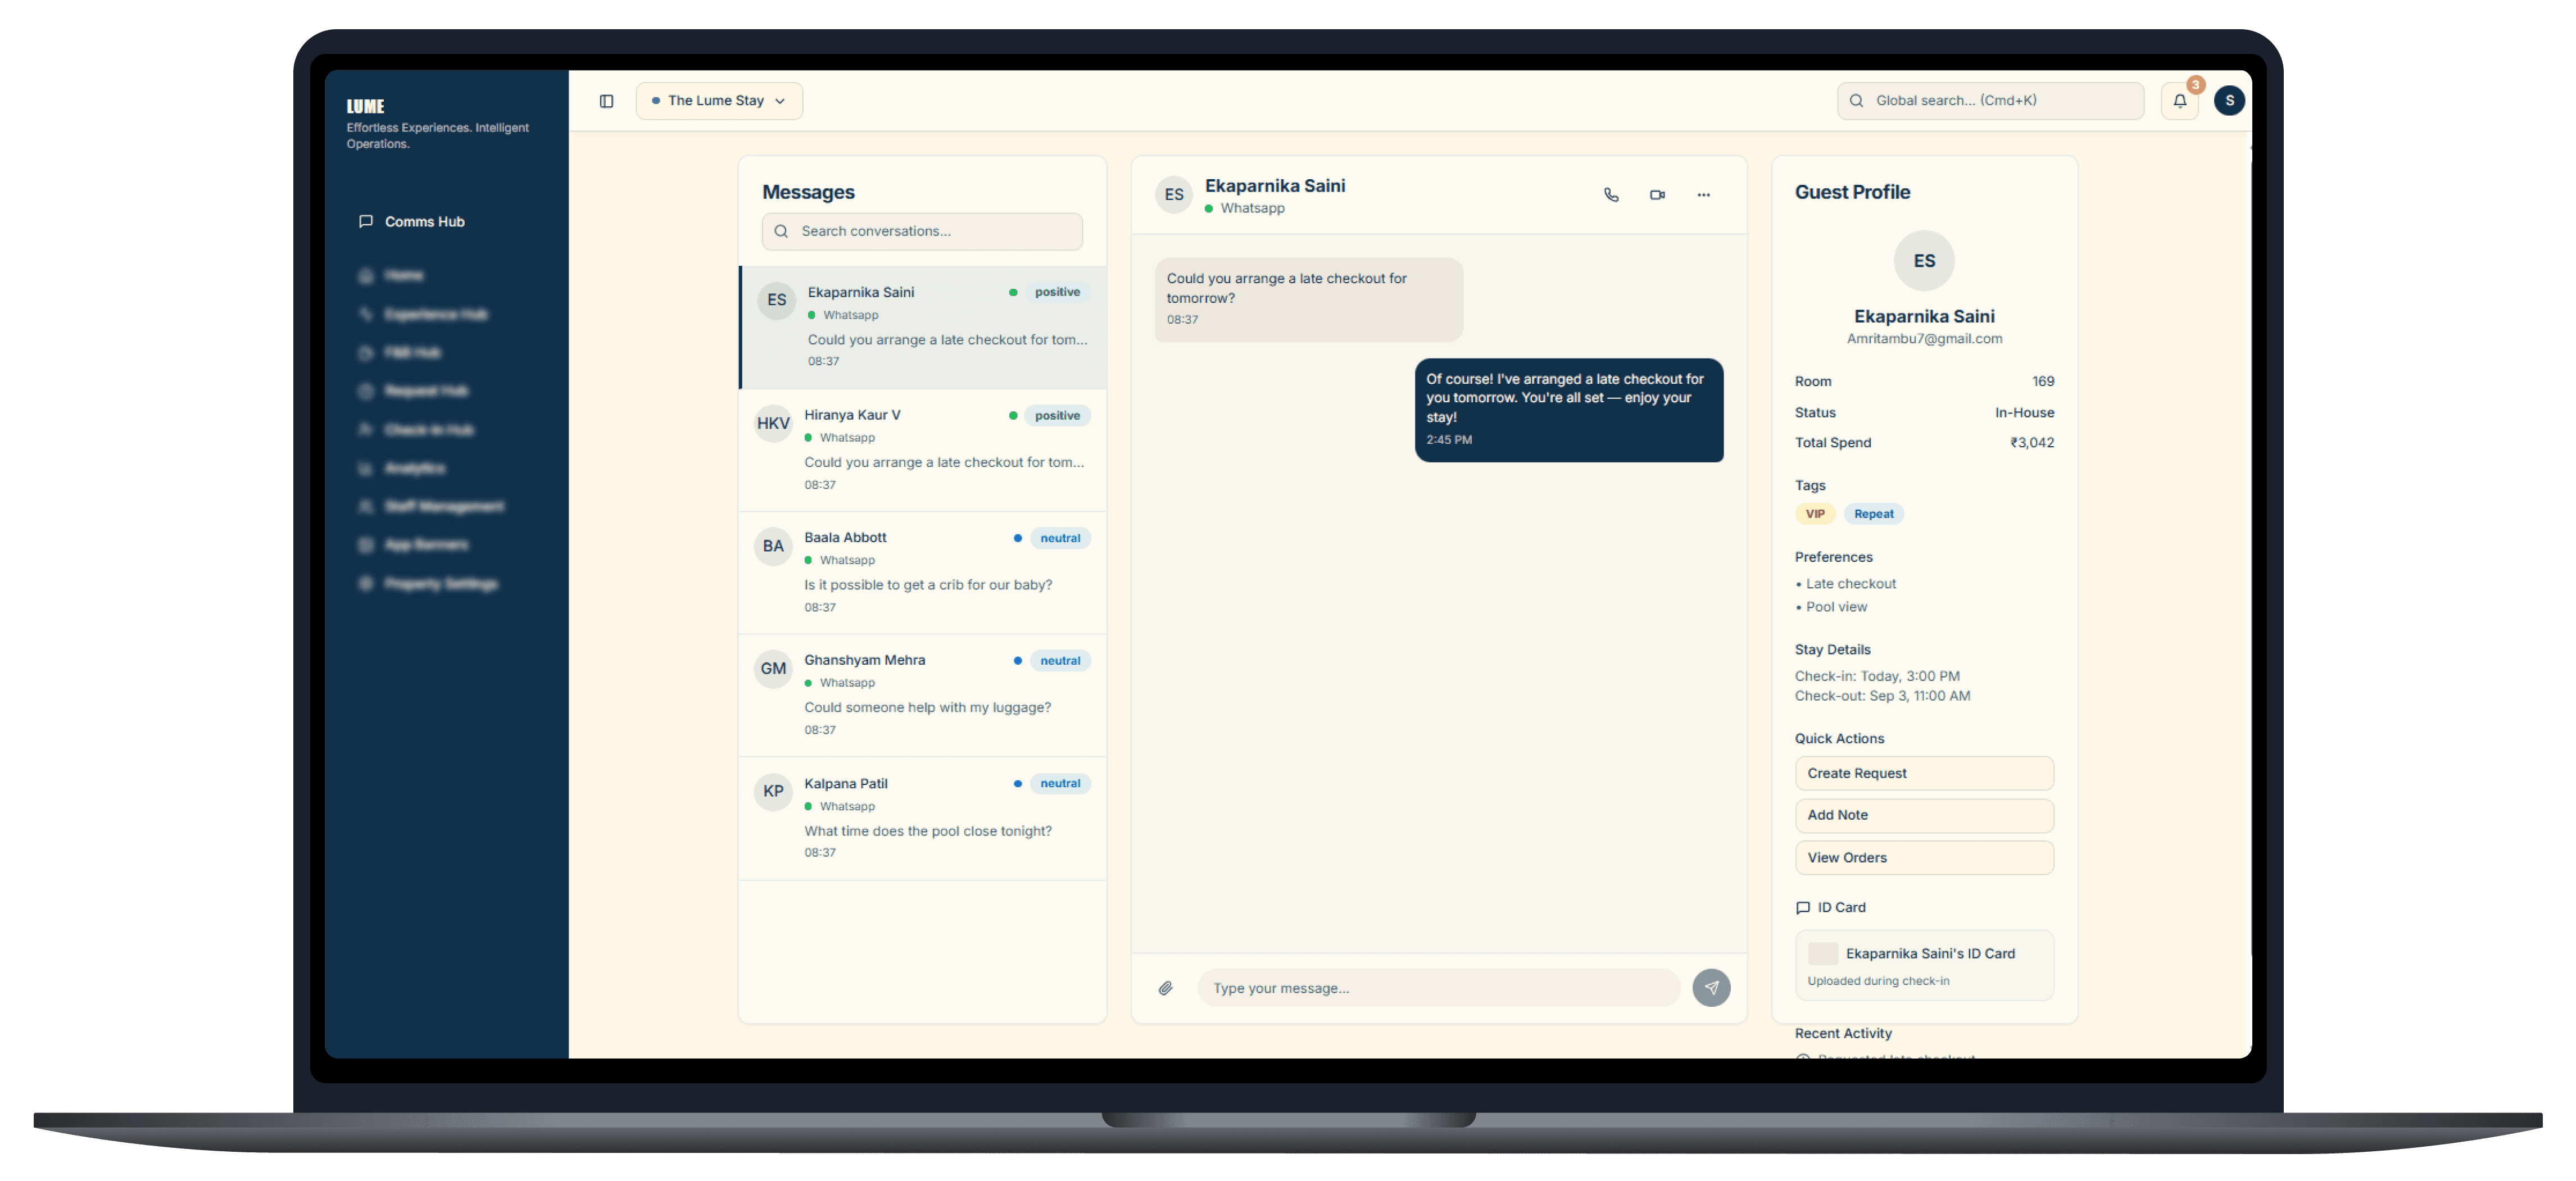Click the S user avatar
Viewport: 2576px width, 1181px height.
(2229, 101)
